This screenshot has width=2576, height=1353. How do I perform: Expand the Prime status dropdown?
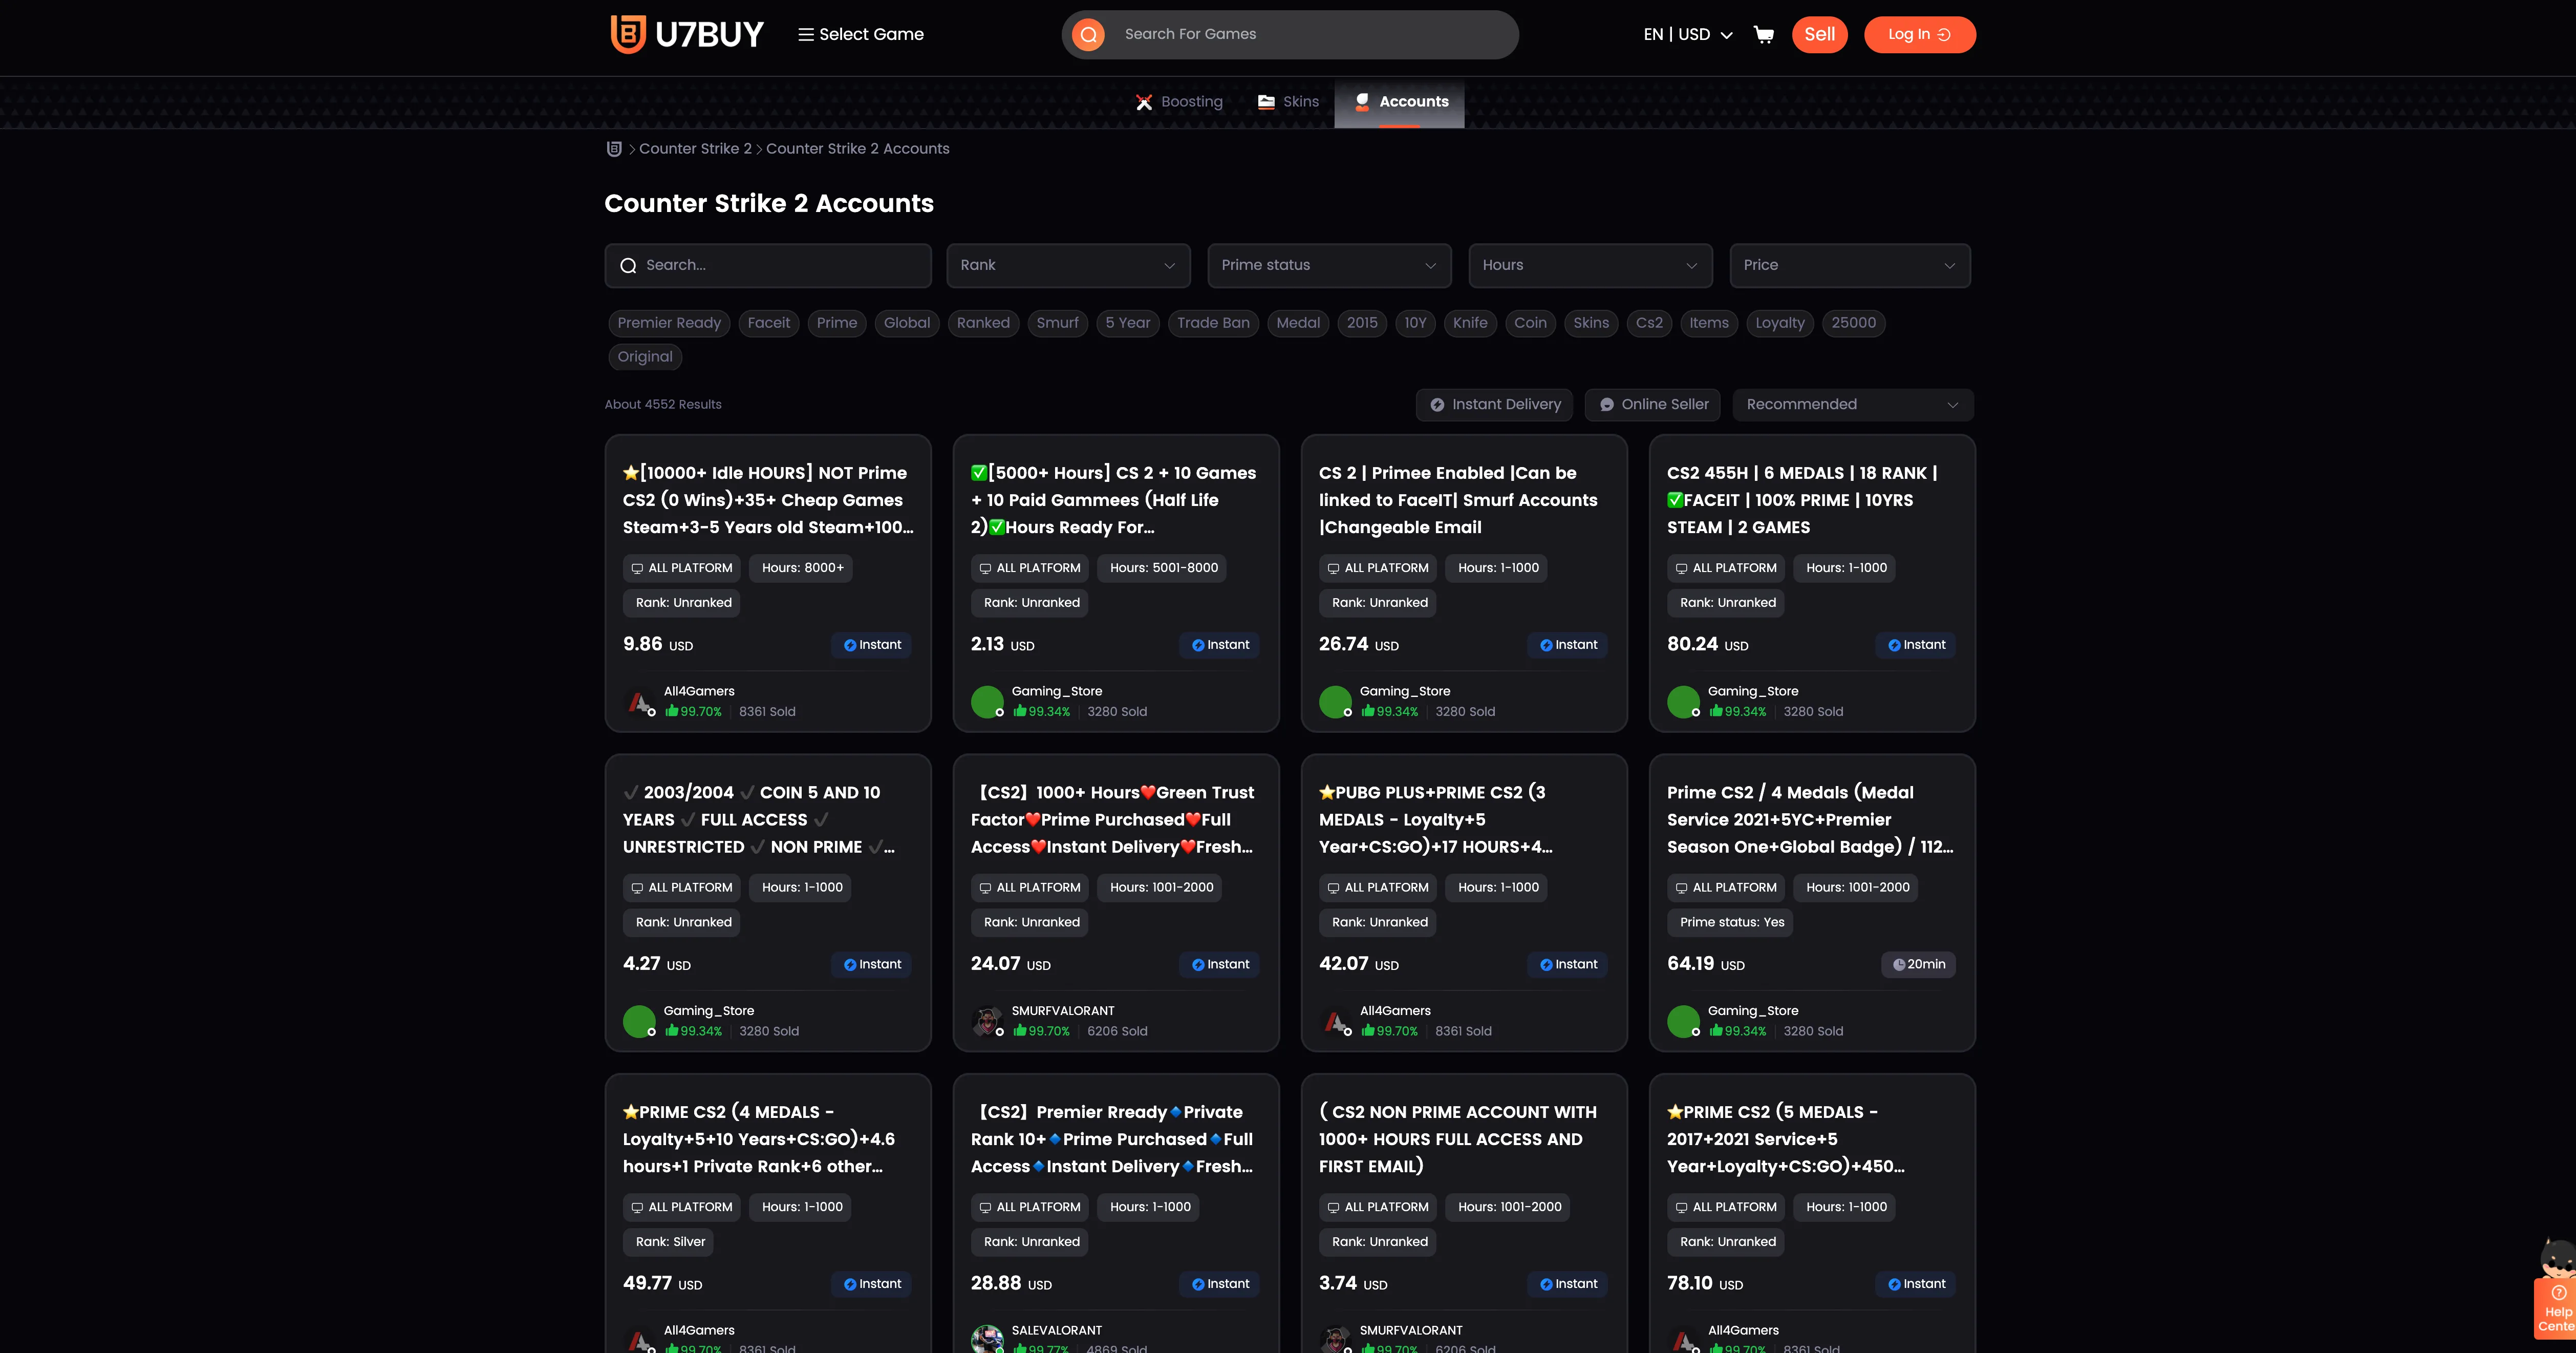1329,266
